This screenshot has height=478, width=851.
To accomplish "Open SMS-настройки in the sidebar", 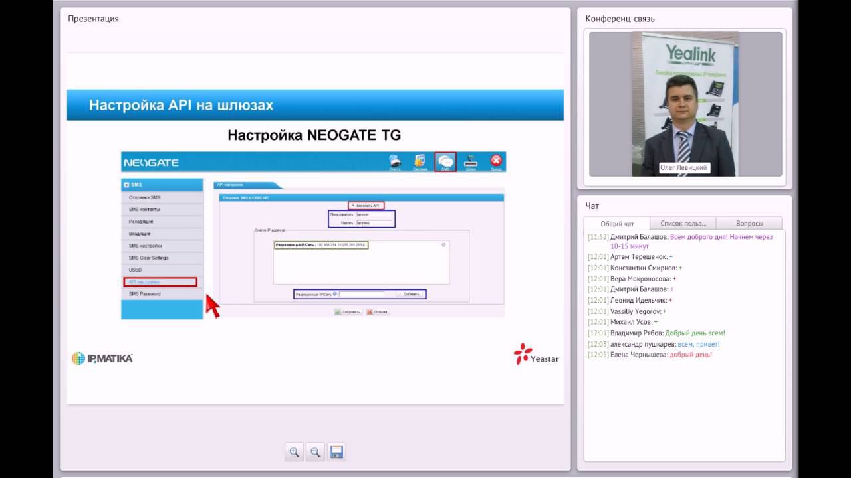I will point(162,246).
